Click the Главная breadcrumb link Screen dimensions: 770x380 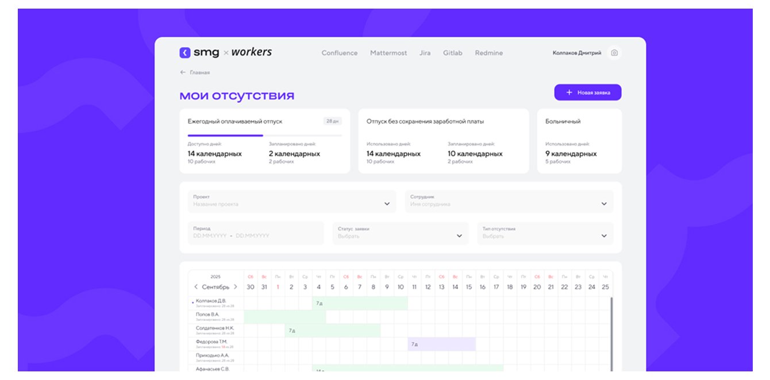[200, 72]
